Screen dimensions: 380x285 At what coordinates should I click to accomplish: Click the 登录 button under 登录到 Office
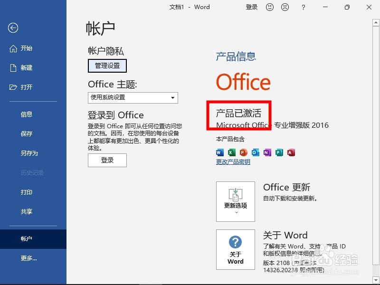[107, 160]
